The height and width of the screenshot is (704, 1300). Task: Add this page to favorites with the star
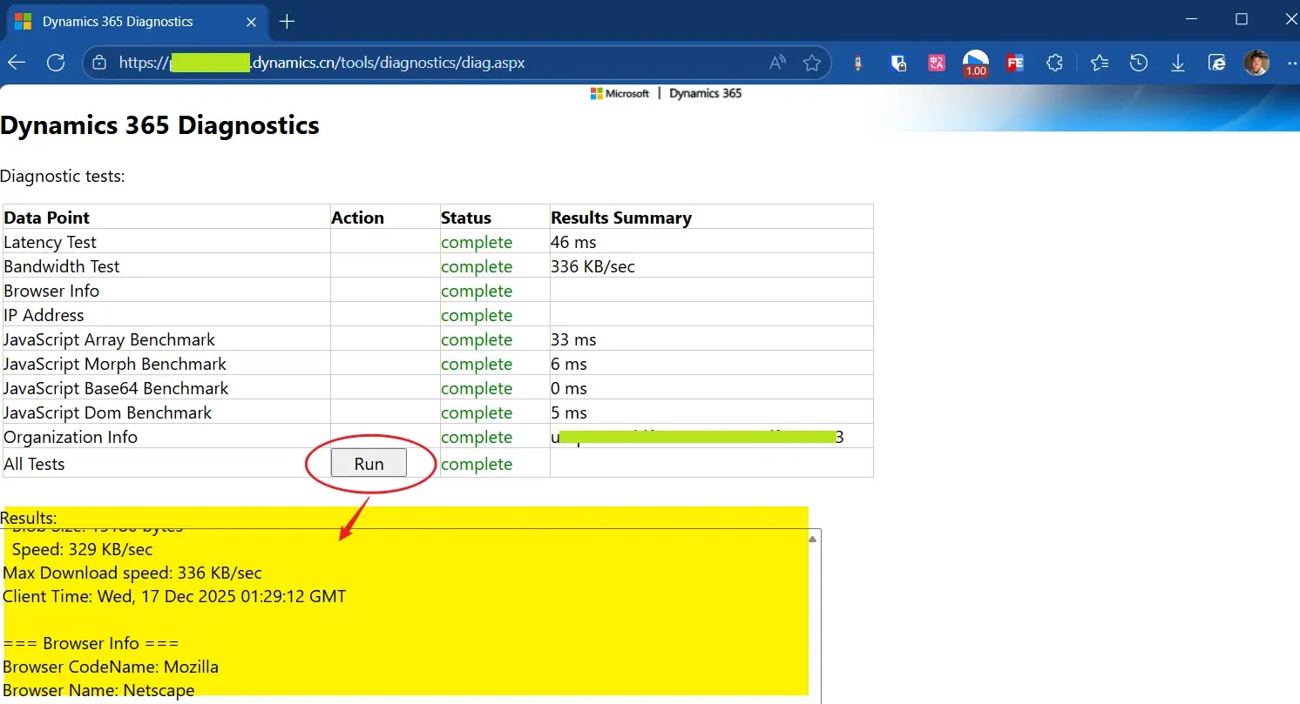tap(812, 63)
